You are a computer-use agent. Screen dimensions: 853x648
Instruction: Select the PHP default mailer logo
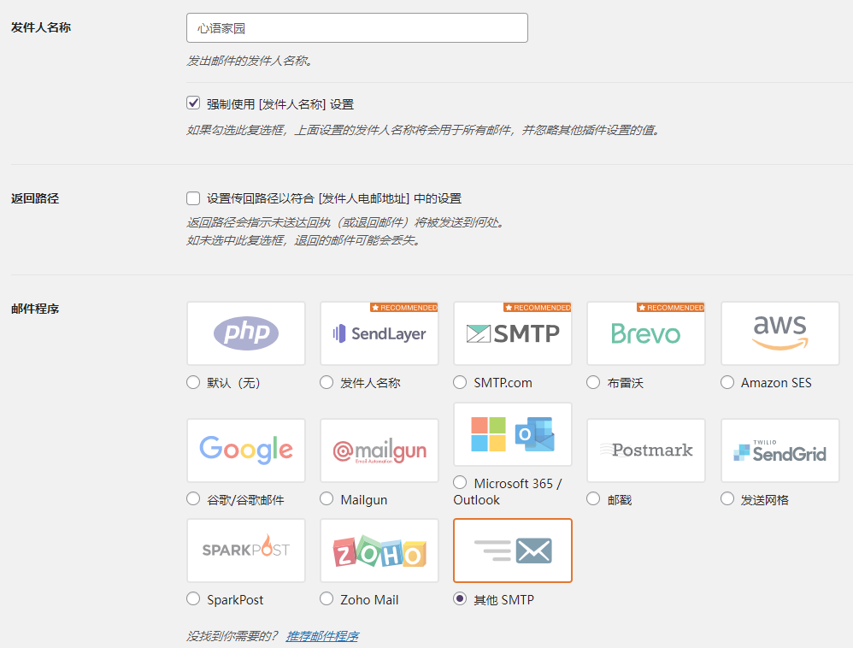[246, 333]
